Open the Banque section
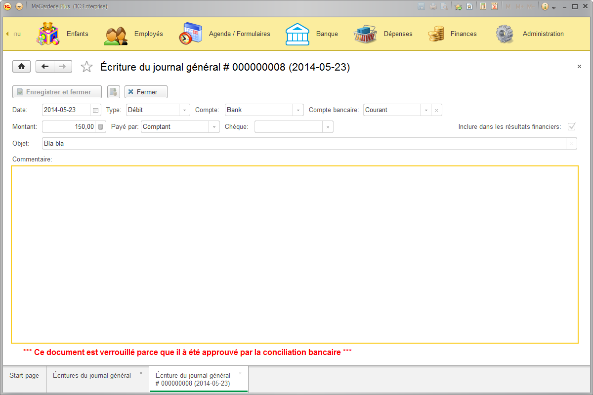Screen dimensions: 593x395 (x=327, y=34)
